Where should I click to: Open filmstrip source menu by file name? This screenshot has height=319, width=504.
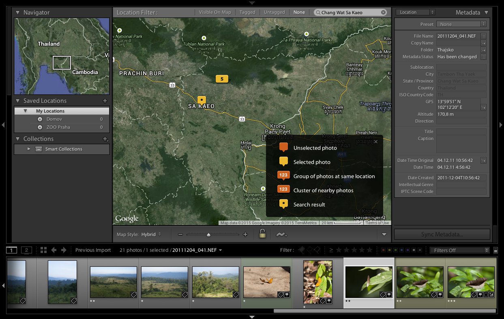coord(197,250)
